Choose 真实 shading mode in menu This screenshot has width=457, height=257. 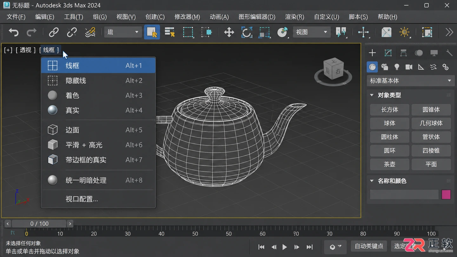tap(98, 110)
